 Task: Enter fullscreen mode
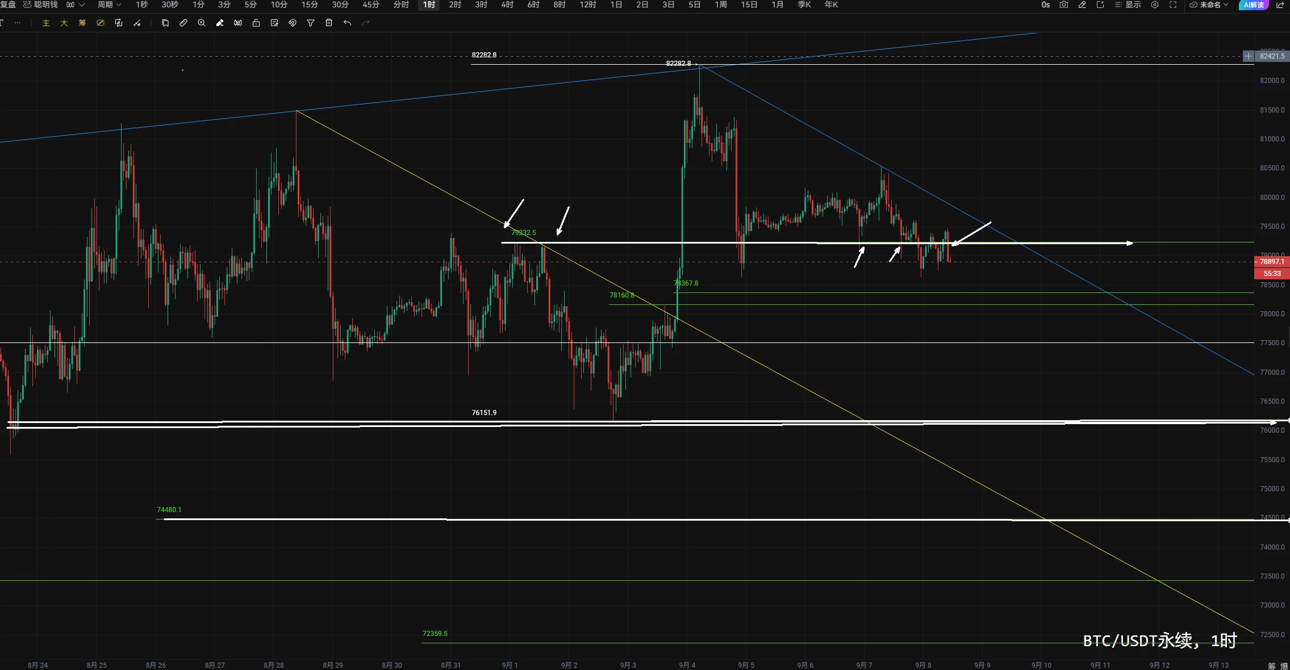[1173, 5]
